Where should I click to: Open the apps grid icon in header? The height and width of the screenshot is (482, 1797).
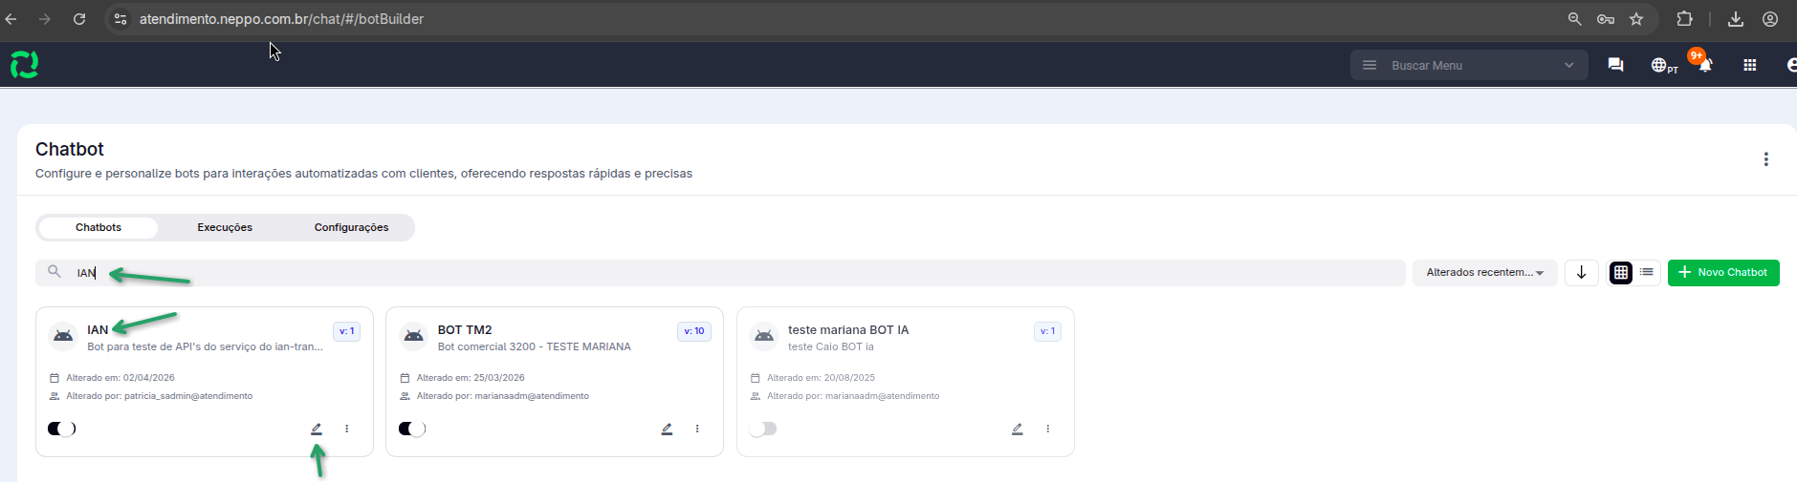(1749, 65)
